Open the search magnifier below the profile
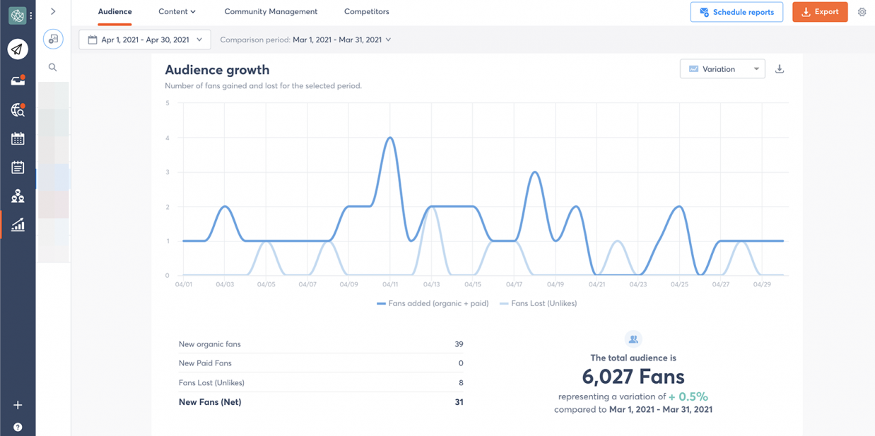The height and width of the screenshot is (436, 875). [53, 67]
